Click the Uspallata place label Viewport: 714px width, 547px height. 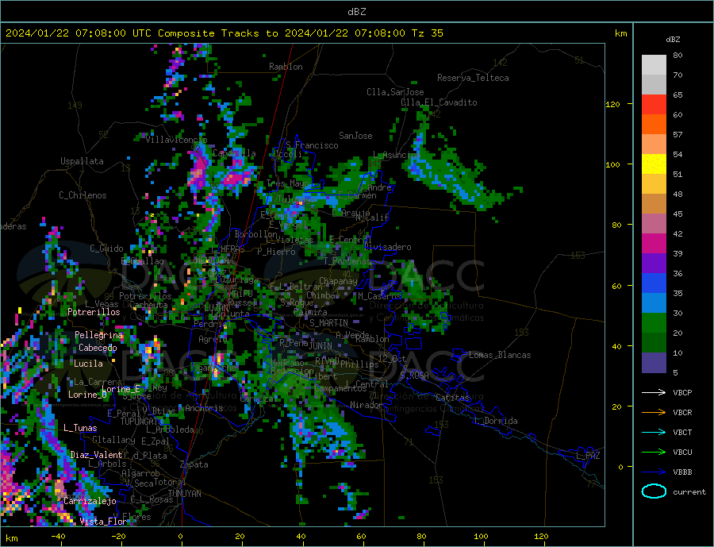82,161
